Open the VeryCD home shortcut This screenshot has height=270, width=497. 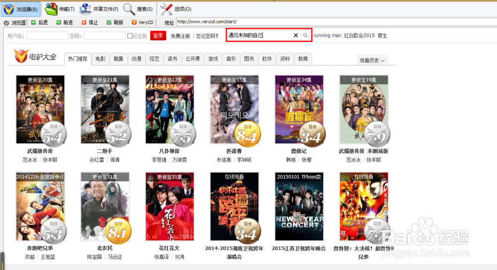point(142,22)
